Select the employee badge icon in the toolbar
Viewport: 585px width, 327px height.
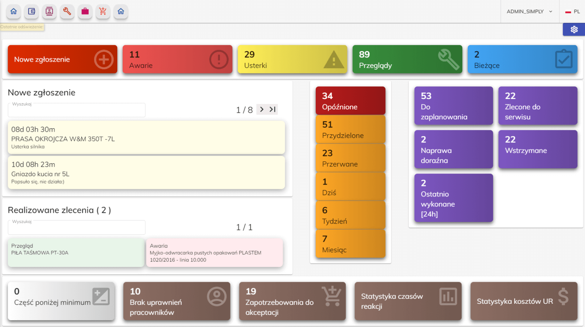[49, 12]
